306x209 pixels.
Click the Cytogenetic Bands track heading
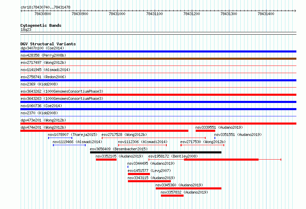(41, 25)
